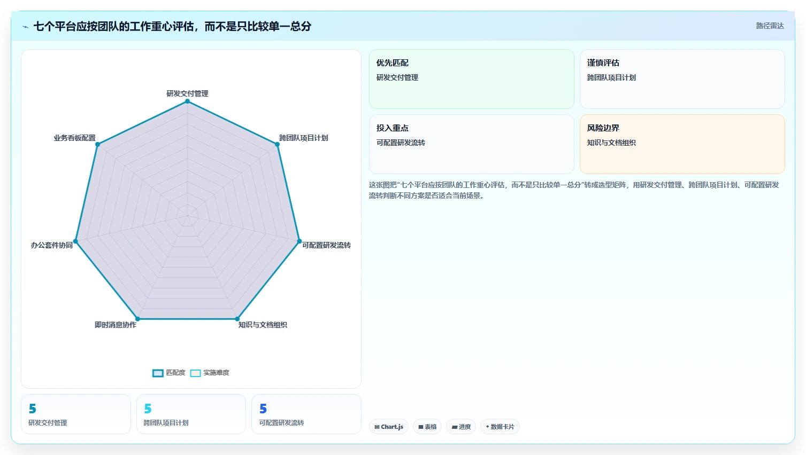Viewport: 806px width, 455px height.
Task: Click 研发交付管理 text in 优先匹配 card
Action: point(397,77)
